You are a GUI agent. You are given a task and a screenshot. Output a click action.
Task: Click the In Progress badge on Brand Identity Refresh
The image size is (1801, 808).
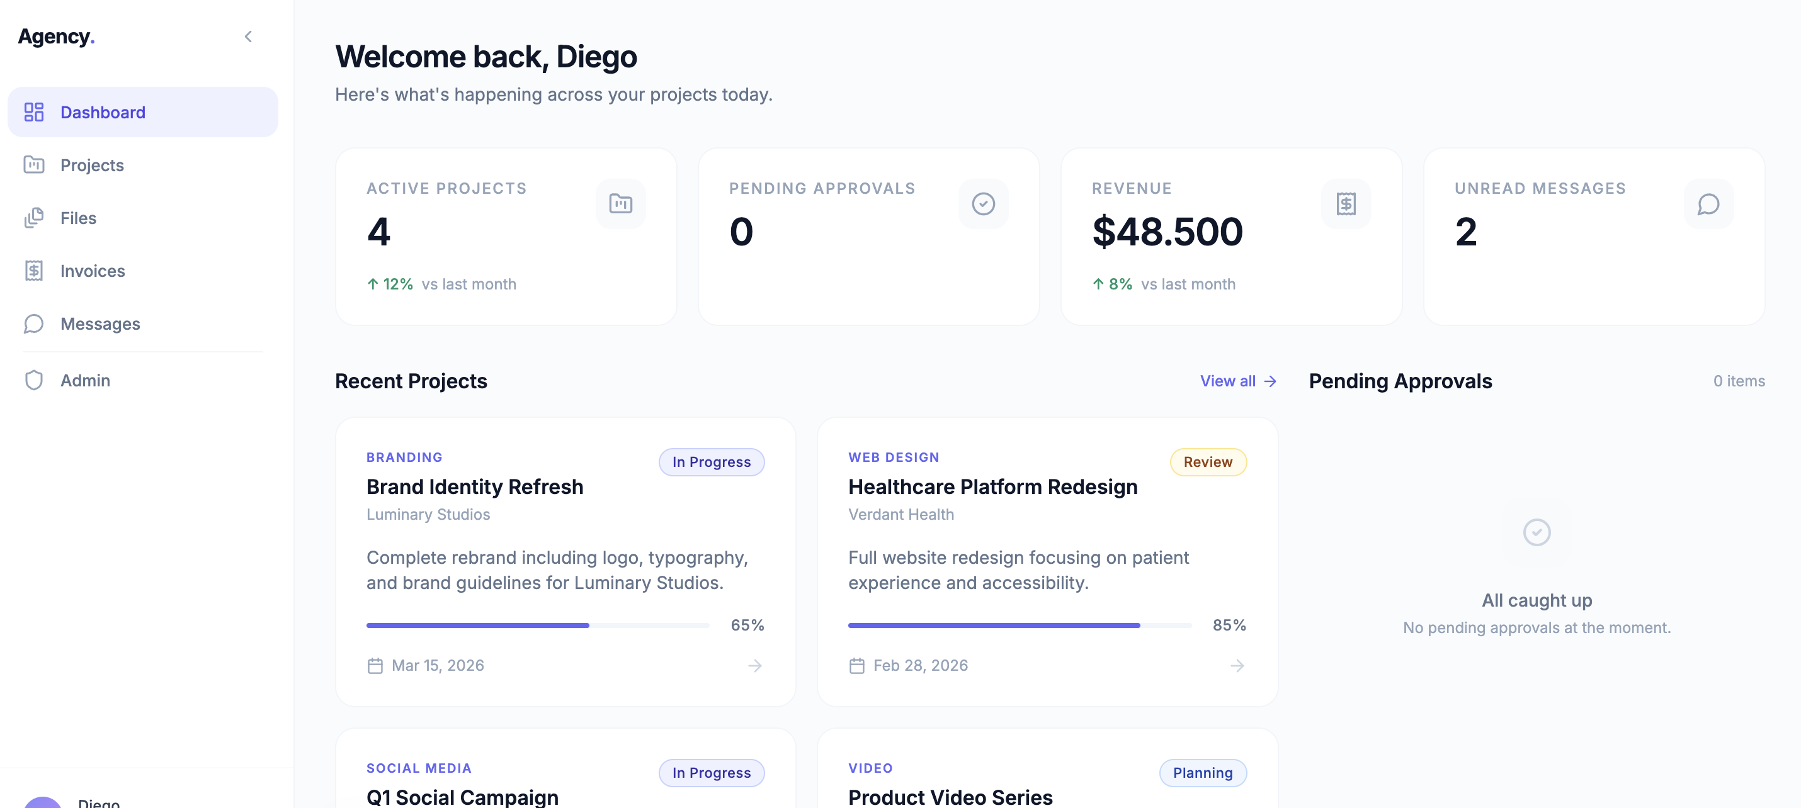click(711, 462)
